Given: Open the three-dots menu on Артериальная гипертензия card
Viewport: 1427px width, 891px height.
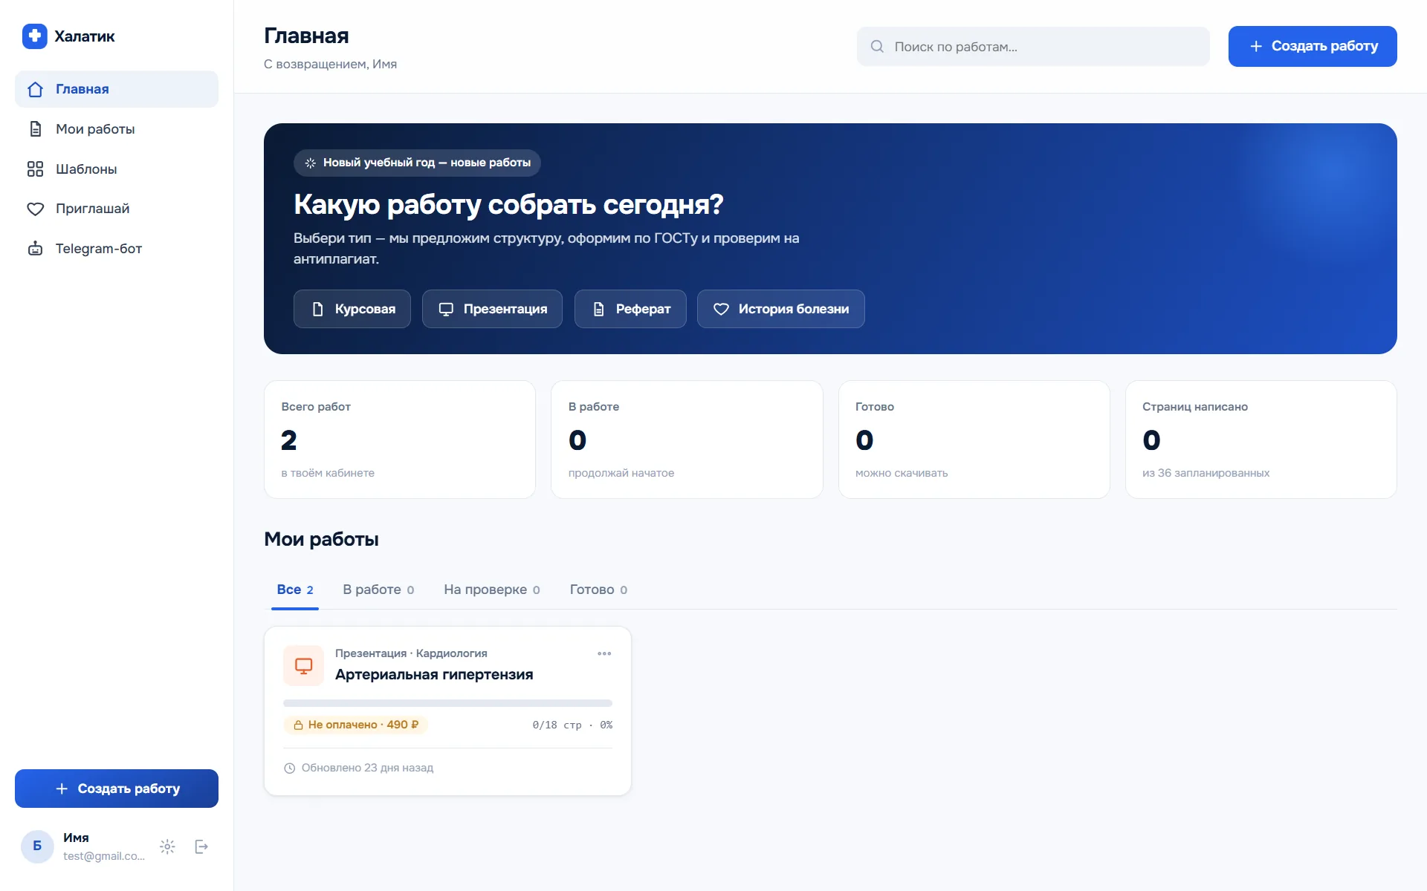Looking at the screenshot, I should [604, 653].
